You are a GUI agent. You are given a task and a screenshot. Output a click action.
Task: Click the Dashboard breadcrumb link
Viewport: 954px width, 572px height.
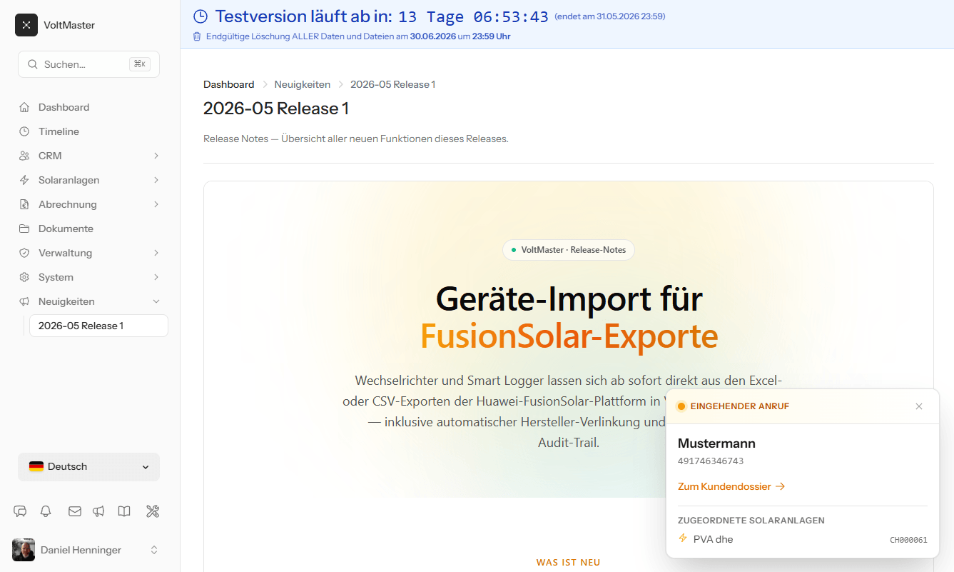(228, 84)
